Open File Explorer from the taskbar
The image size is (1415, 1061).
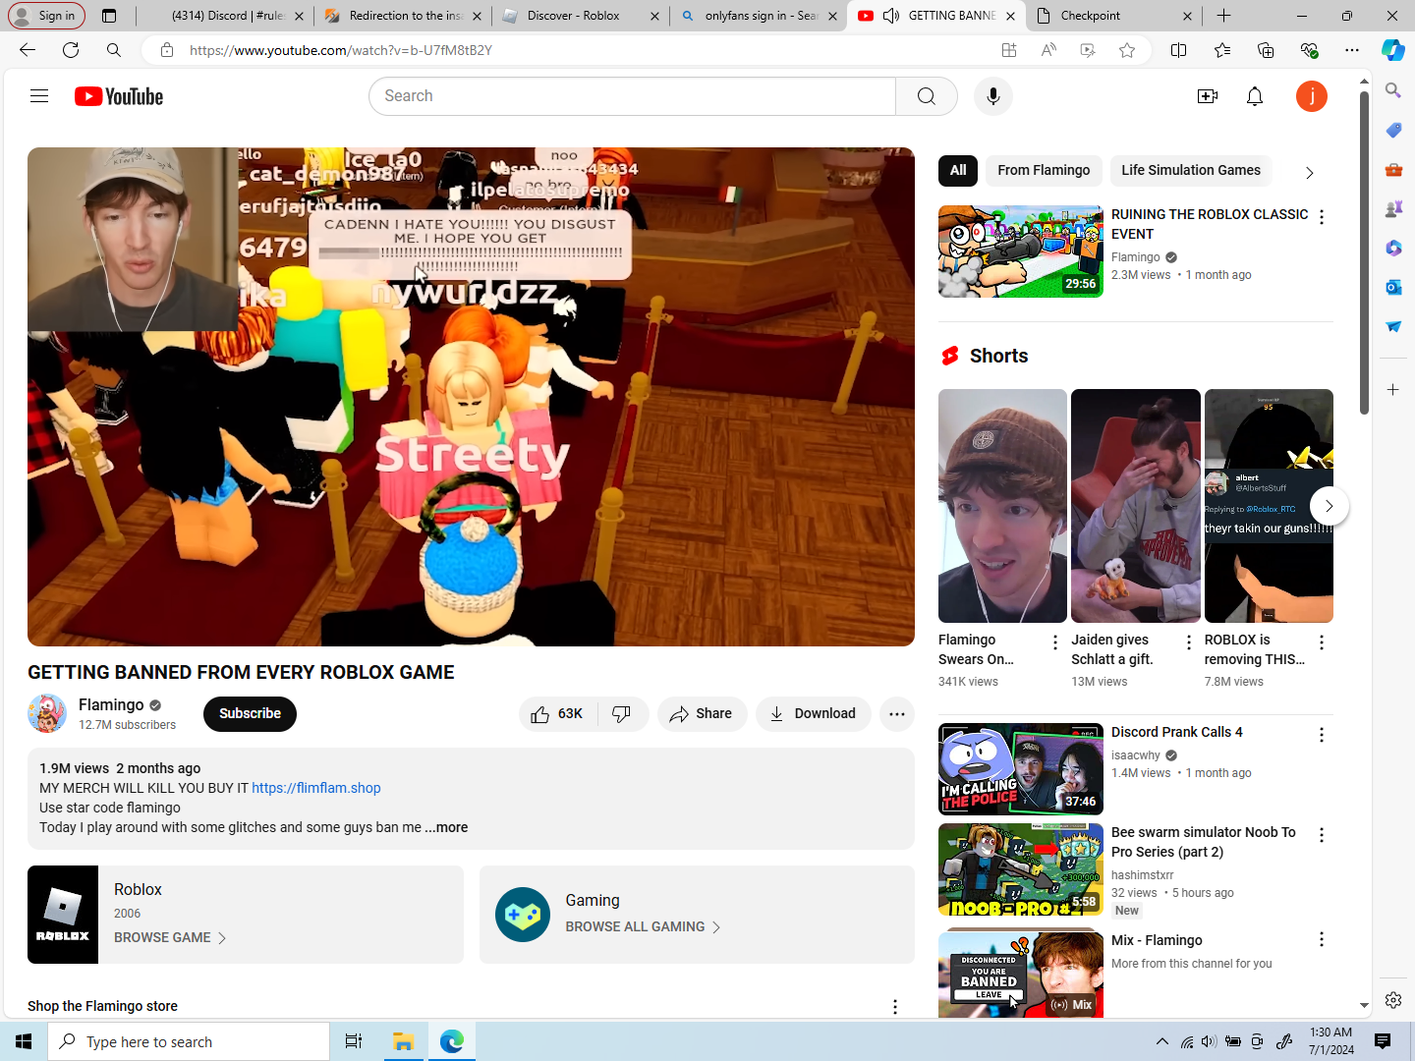tap(403, 1041)
